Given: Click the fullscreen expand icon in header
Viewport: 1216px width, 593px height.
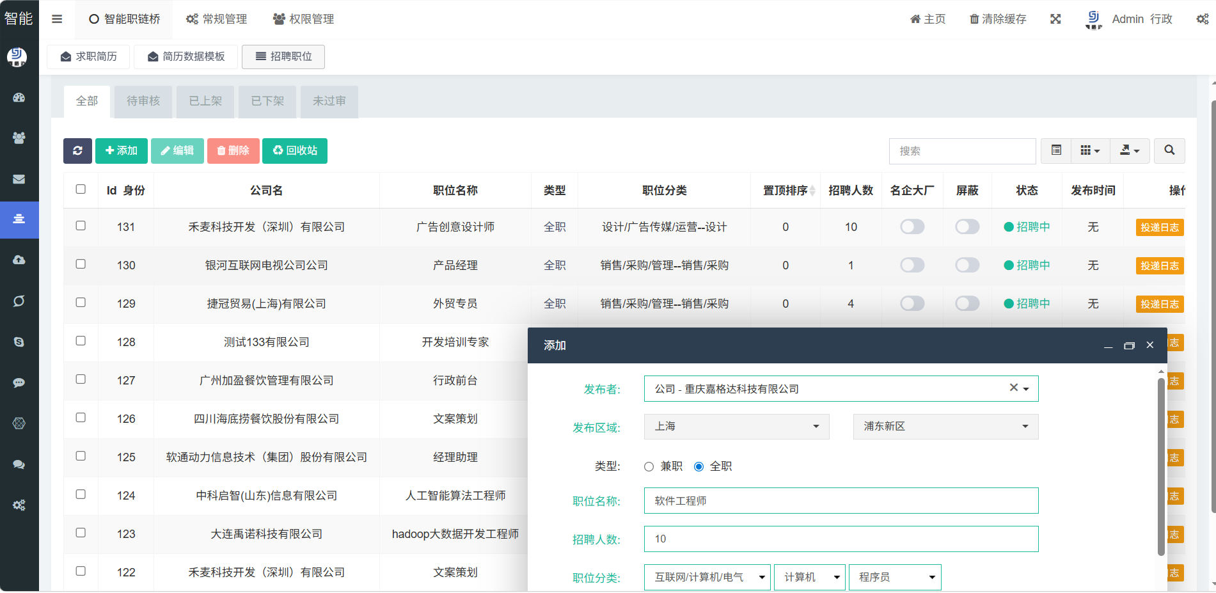Looking at the screenshot, I should 1055,19.
